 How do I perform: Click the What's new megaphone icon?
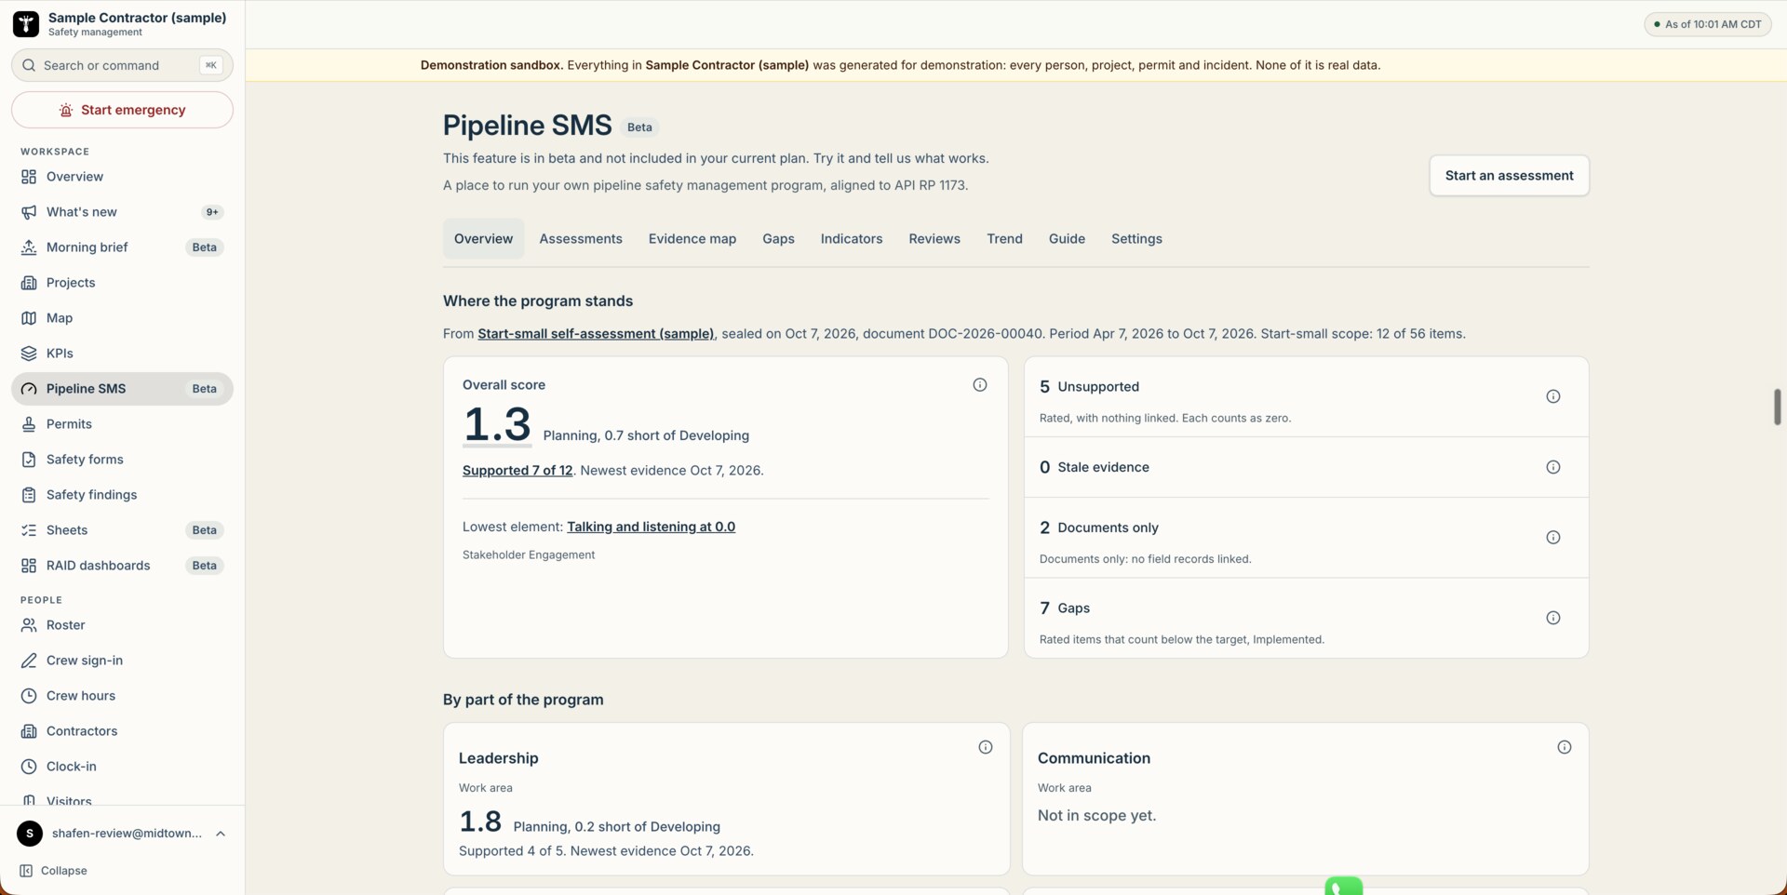click(x=29, y=212)
